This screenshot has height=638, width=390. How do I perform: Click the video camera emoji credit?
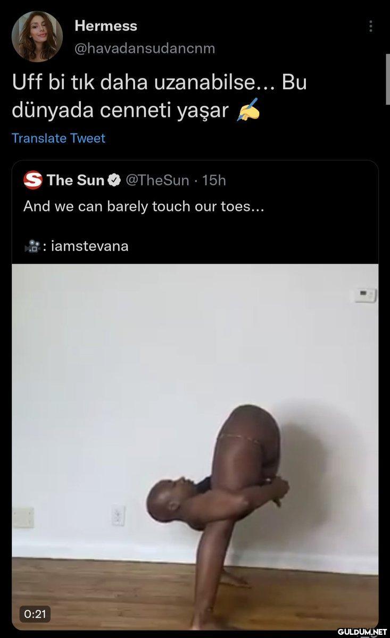31,246
